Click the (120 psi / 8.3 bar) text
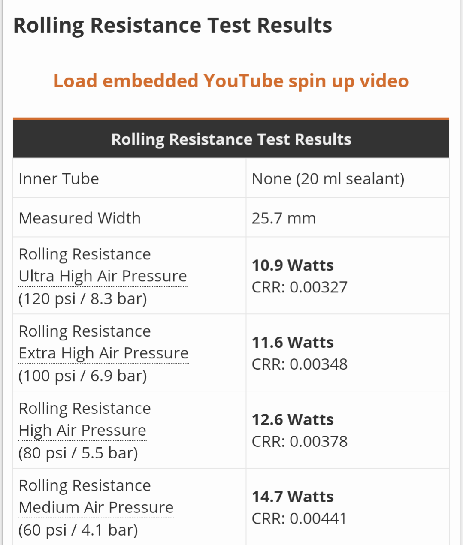 (83, 298)
